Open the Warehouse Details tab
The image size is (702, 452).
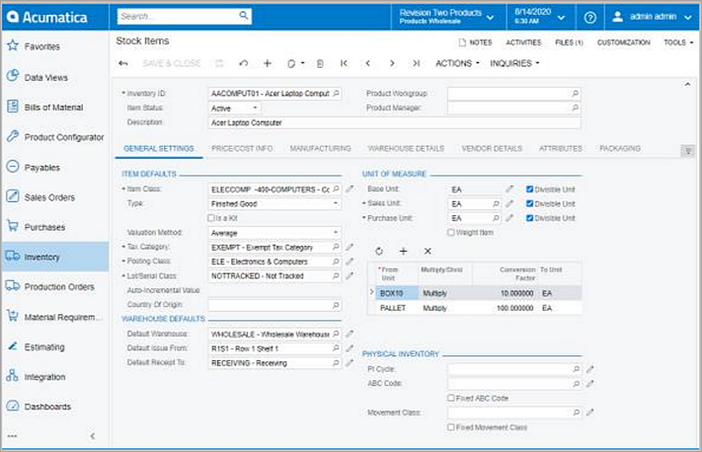coord(406,148)
